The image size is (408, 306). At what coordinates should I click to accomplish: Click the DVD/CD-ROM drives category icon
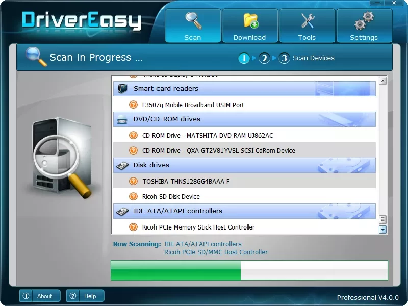pos(122,119)
